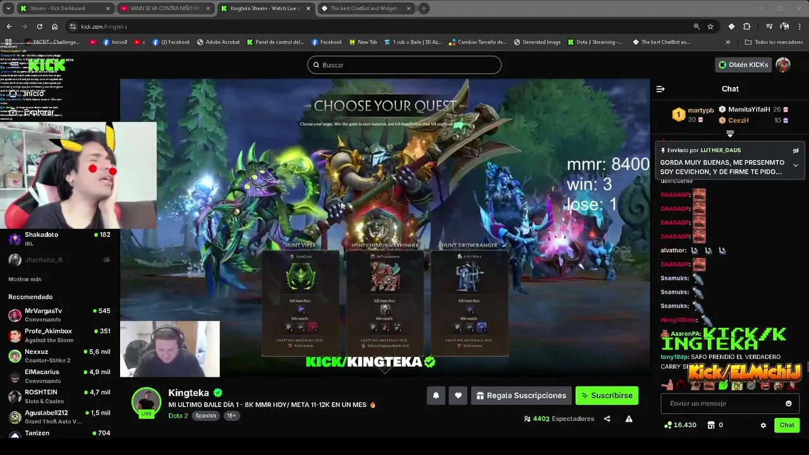Open chat settings gear icon
809x455 pixels.
[763, 425]
